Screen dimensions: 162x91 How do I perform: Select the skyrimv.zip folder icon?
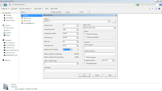pos(22,21)
